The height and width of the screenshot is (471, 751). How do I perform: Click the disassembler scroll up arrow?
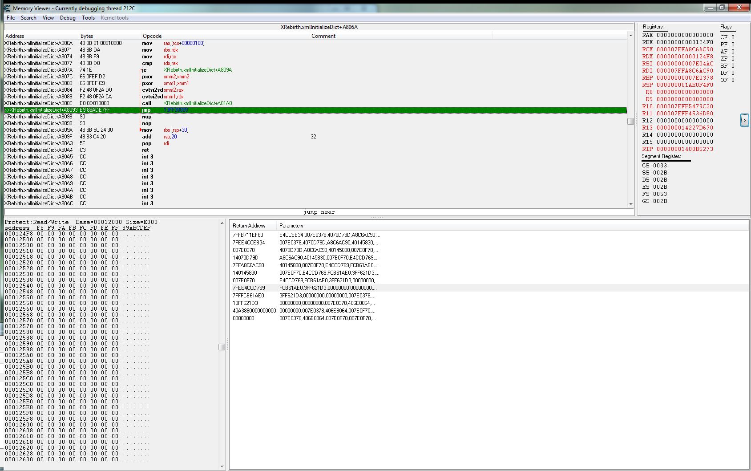[630, 35]
